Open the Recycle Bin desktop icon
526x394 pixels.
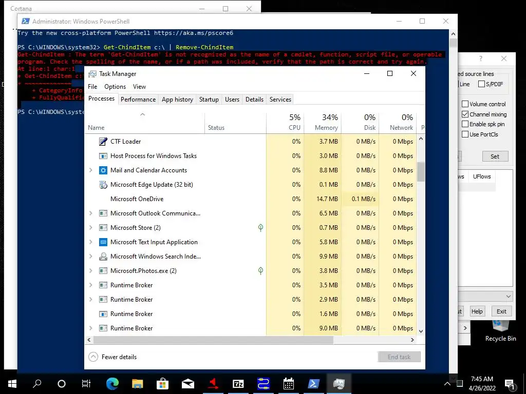point(500,330)
